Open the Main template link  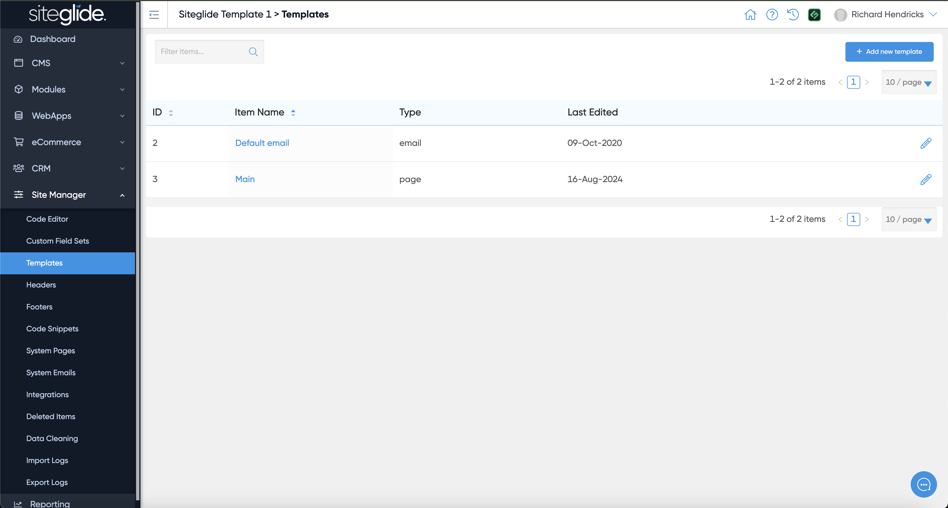tap(245, 179)
